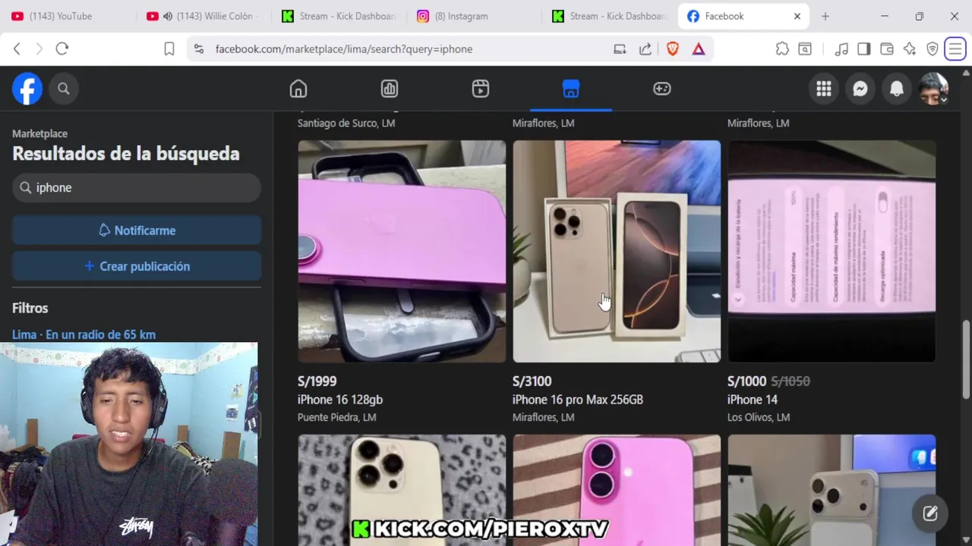Switch to second Kick Dashboard tab

pyautogui.click(x=610, y=16)
